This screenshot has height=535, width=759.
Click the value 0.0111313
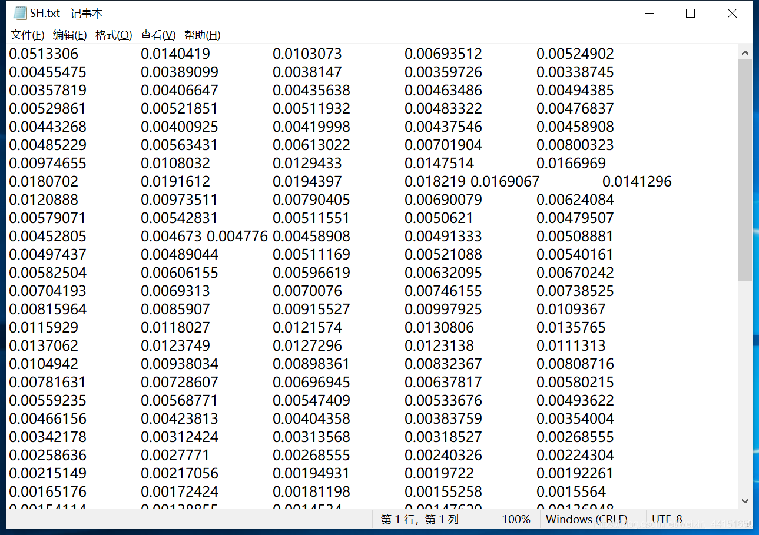coord(571,346)
